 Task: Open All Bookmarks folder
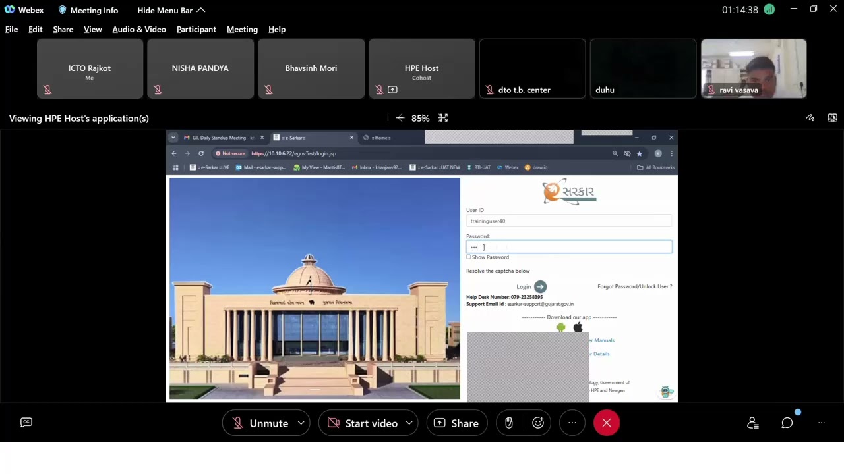coord(656,167)
